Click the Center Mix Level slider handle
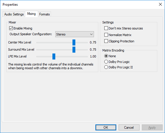Image resolution: width=165 pixels, height=133 pixels. (74, 42)
